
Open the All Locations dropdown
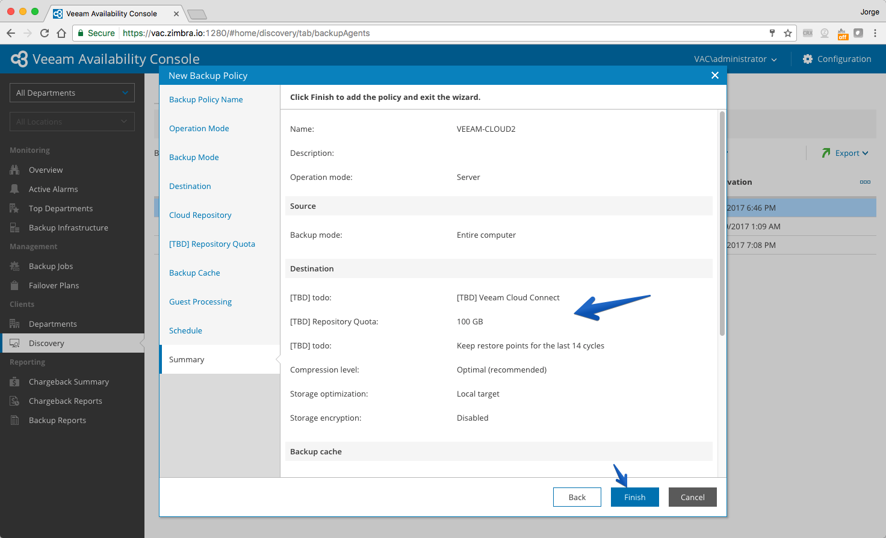coord(72,122)
